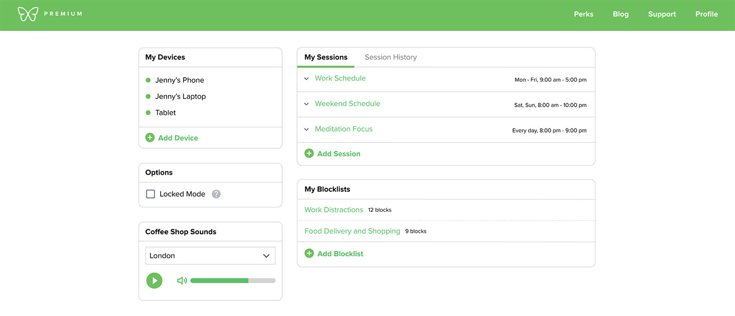The image size is (735, 316).
Task: Click the Mon - Fri, 9:00 am - 5:00 pm time
Action: point(550,80)
